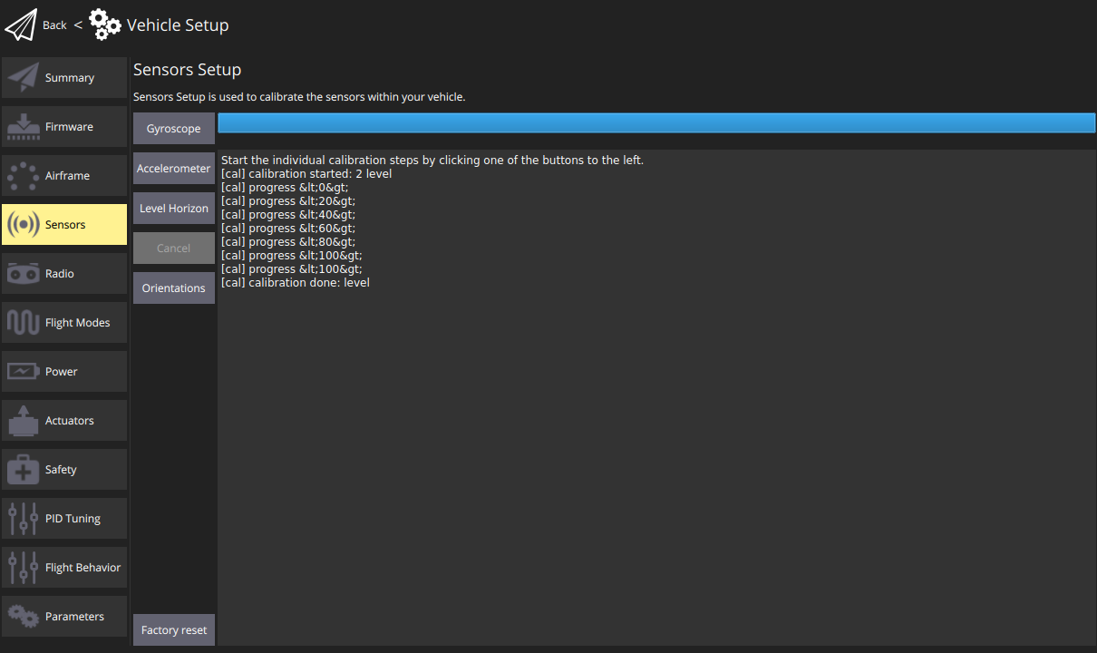Open the Actuators setup page
The height and width of the screenshot is (653, 1097).
coord(64,421)
